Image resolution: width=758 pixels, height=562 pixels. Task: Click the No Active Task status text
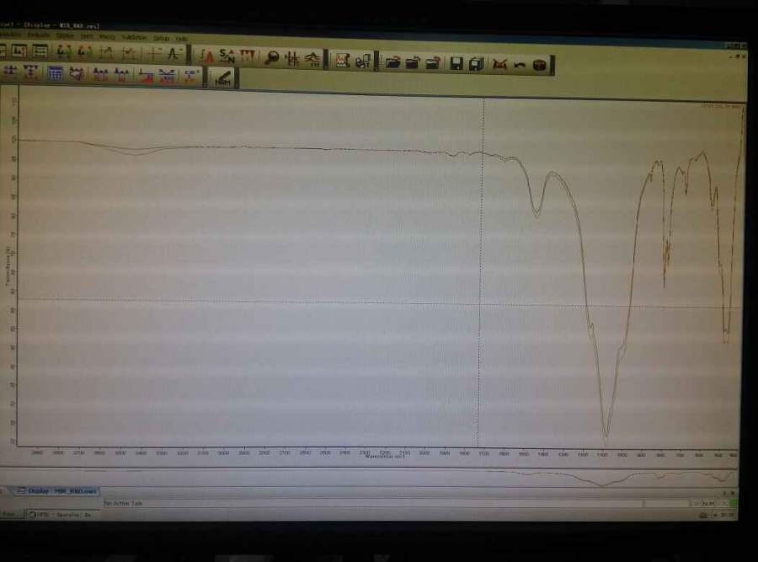point(123,503)
